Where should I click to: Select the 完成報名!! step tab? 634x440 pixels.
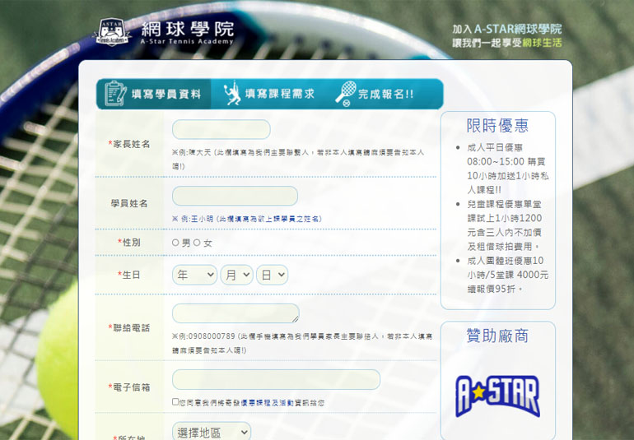point(385,94)
